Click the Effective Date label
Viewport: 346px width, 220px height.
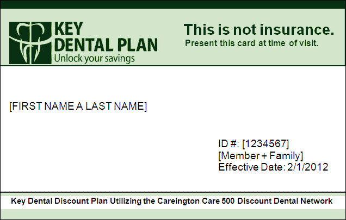tap(250, 167)
